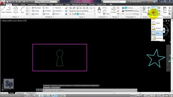
Task: Choose Ángulo from the Medir menu
Action: 157,28
